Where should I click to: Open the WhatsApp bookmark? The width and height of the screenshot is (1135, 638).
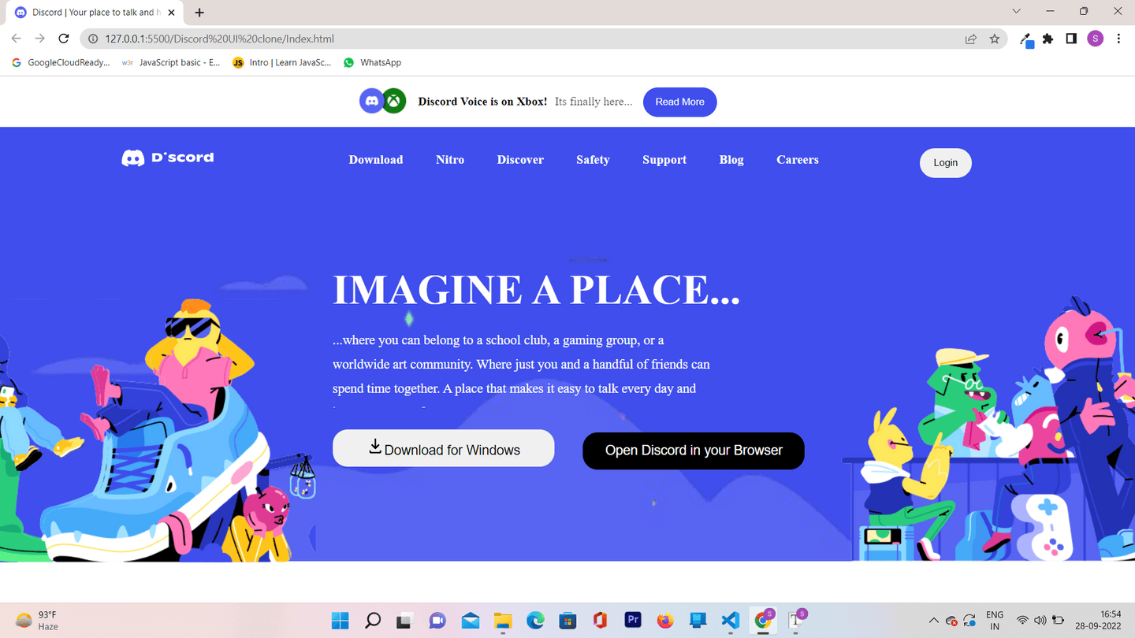click(x=373, y=62)
